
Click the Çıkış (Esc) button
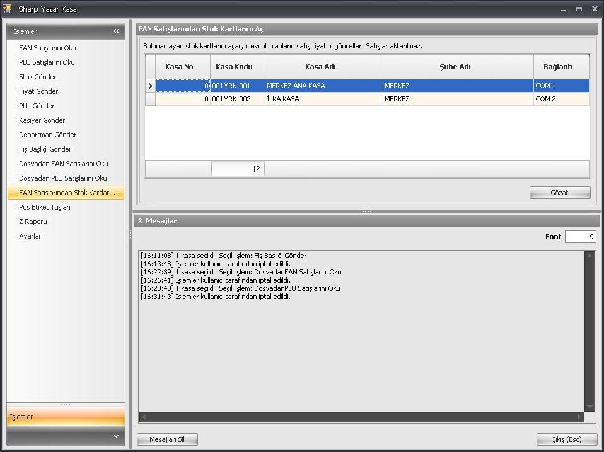click(567, 439)
